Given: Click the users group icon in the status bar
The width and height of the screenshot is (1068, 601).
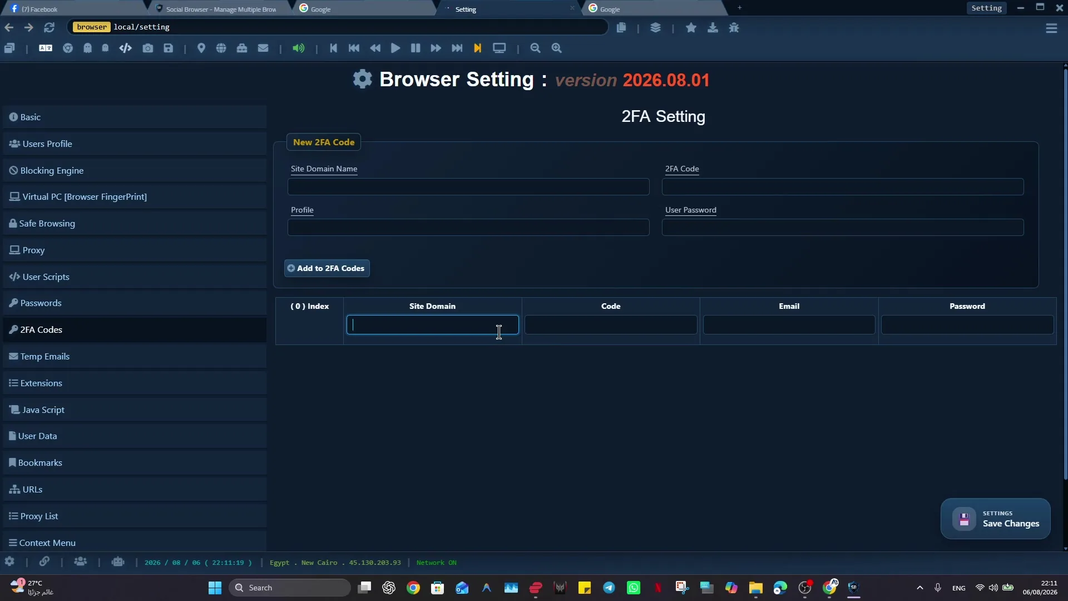Looking at the screenshot, I should click(x=81, y=562).
